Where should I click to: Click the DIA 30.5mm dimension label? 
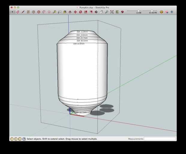point(82,41)
